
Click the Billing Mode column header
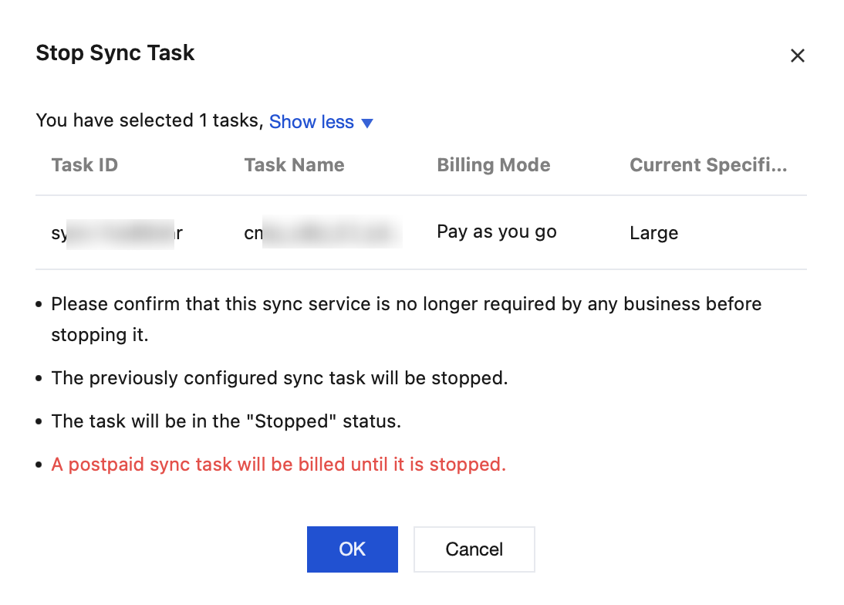click(x=494, y=165)
